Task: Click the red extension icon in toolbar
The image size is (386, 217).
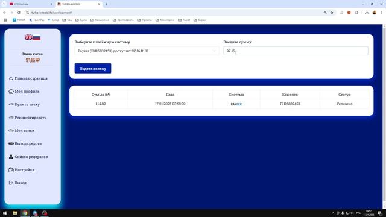Action: [x=349, y=13]
